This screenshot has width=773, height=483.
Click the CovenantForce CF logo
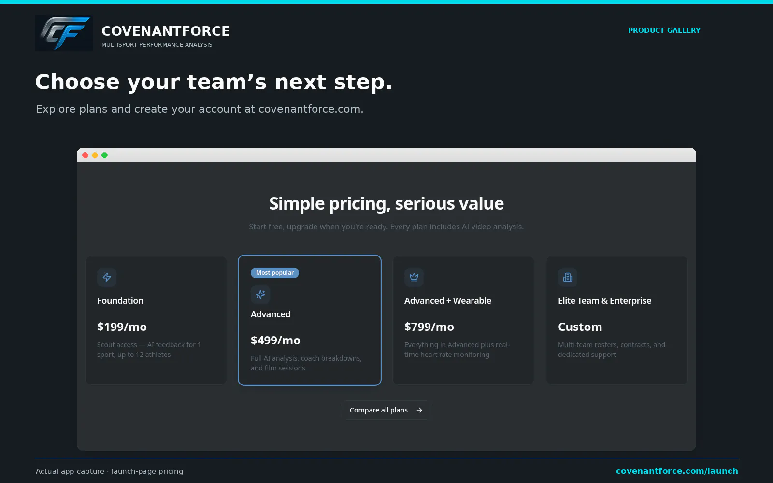pos(64,33)
